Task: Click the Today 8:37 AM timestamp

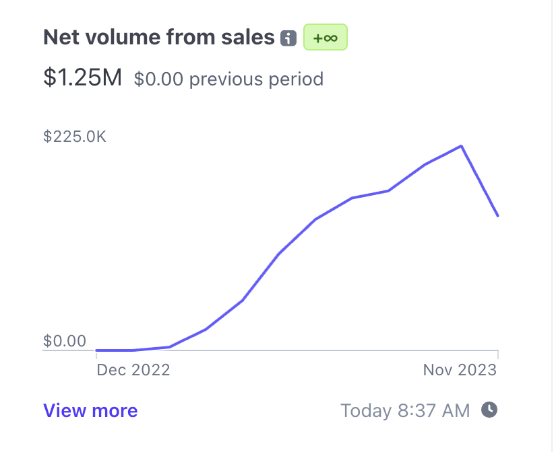Action: (x=405, y=410)
